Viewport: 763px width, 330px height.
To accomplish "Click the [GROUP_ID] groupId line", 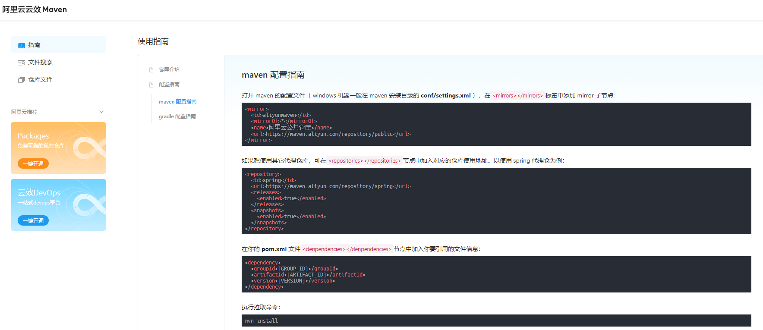I will click(x=294, y=269).
